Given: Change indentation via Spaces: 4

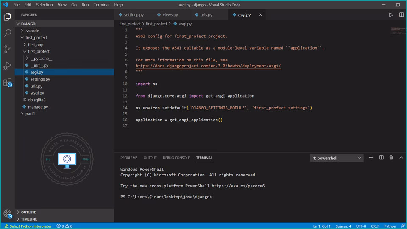Looking at the screenshot, I should point(343,226).
